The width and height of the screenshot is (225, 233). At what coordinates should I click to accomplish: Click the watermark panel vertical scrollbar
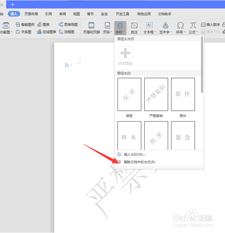pyautogui.click(x=202, y=65)
